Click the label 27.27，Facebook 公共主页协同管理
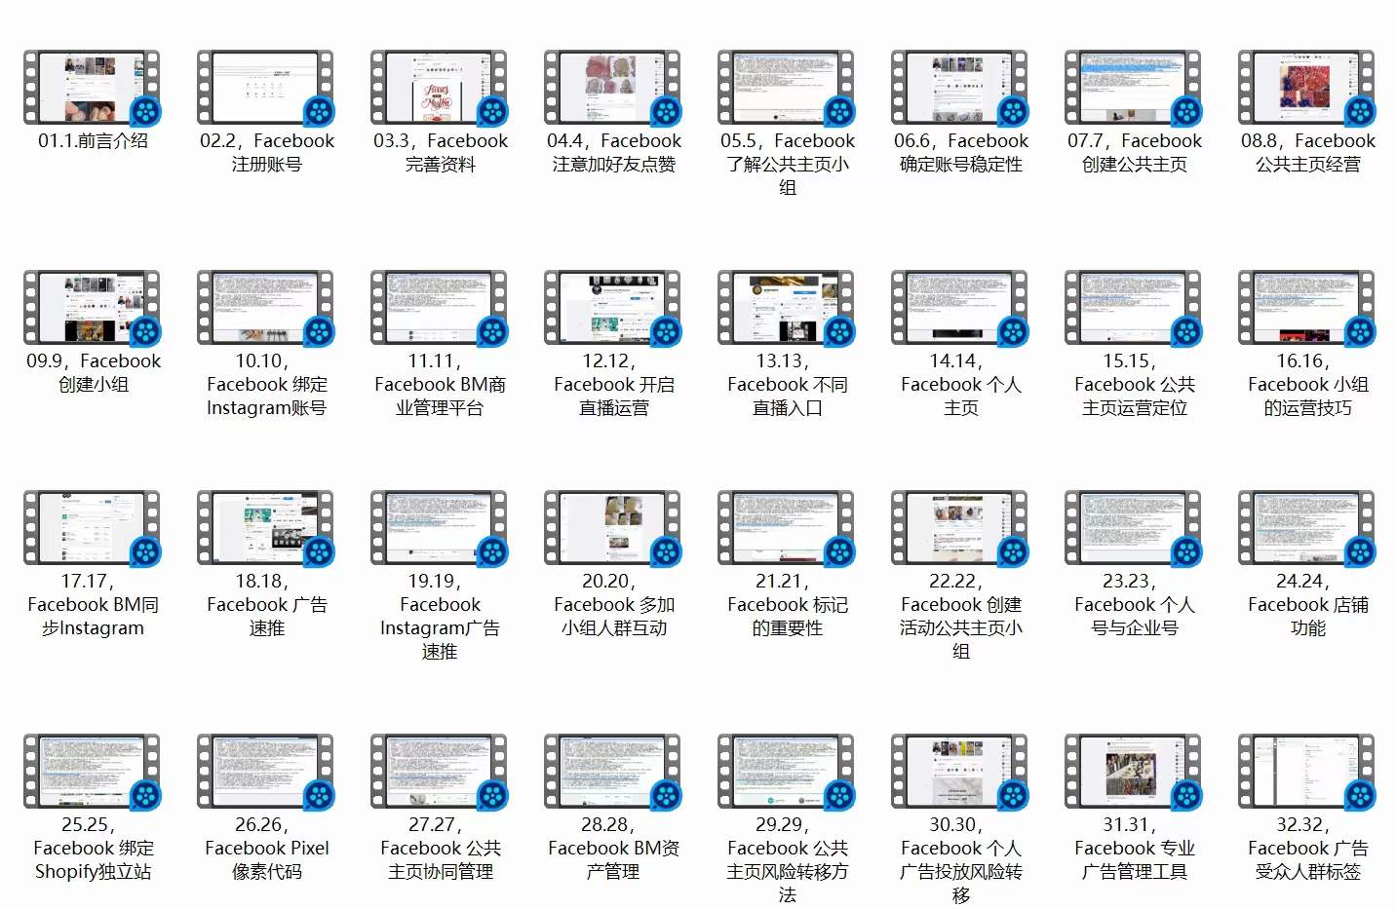The image size is (1396, 909). [x=440, y=849]
